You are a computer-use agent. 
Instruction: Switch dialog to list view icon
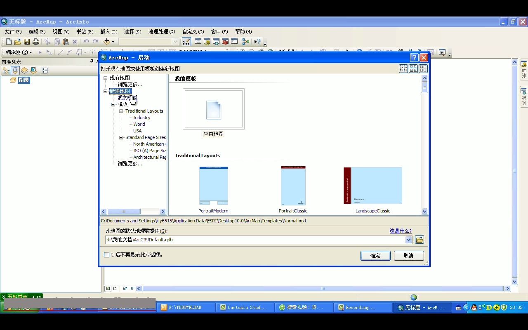click(403, 69)
